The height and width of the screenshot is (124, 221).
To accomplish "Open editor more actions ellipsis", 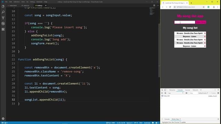I will [158, 6].
